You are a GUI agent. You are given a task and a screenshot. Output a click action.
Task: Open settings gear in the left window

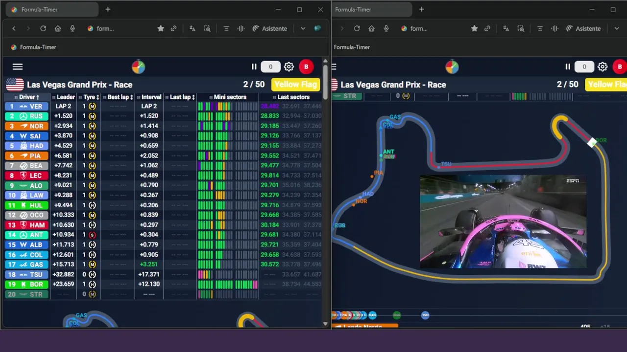coord(289,67)
